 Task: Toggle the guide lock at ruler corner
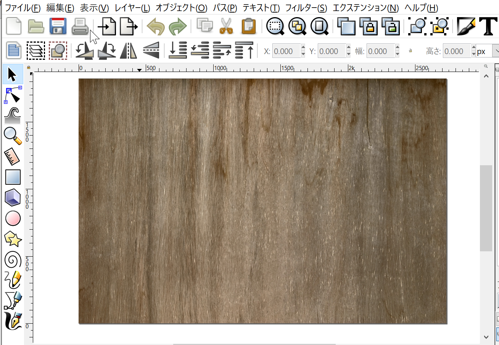coord(29,68)
